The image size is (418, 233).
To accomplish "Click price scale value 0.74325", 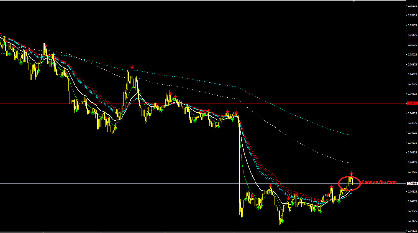I will [x=412, y=192].
